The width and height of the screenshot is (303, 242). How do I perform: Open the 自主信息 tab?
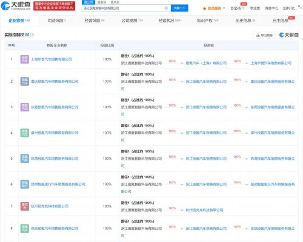(281, 21)
